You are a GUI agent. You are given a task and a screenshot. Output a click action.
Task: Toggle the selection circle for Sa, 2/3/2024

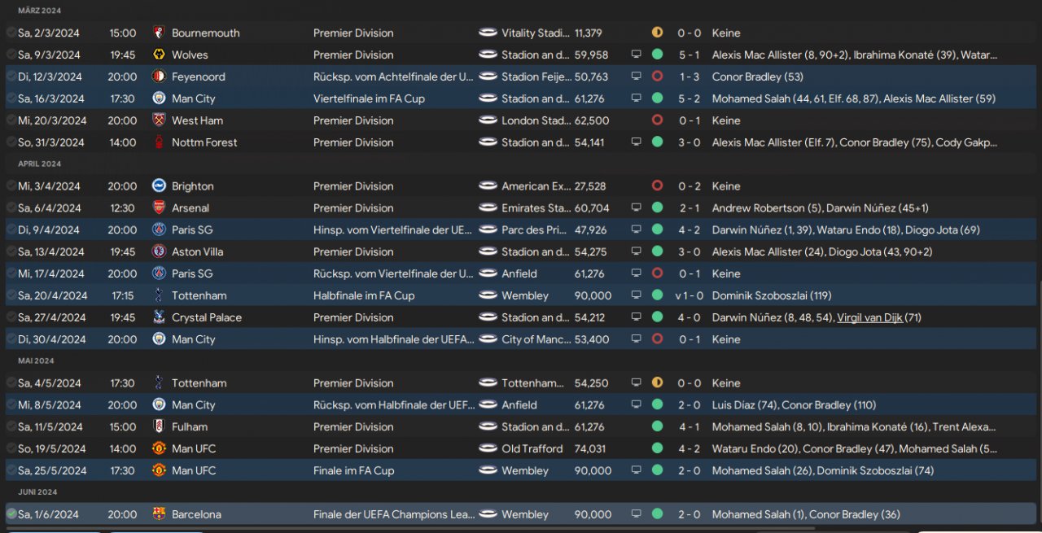coord(11,33)
